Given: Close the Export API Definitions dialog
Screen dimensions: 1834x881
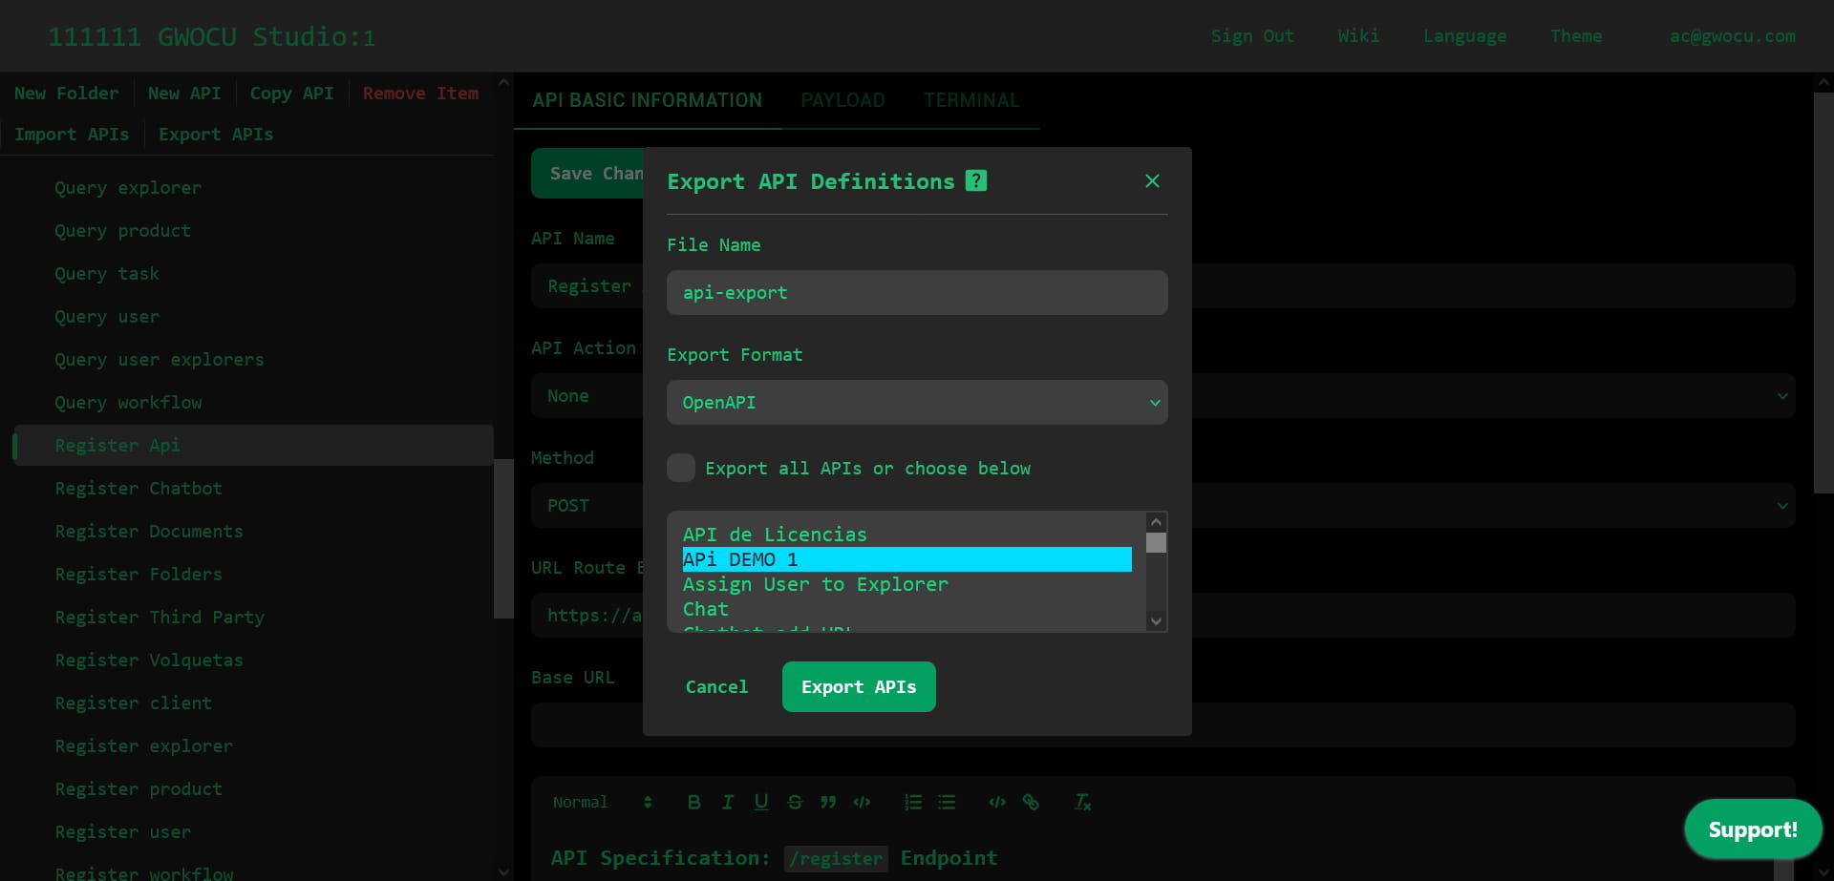Looking at the screenshot, I should tap(1152, 181).
